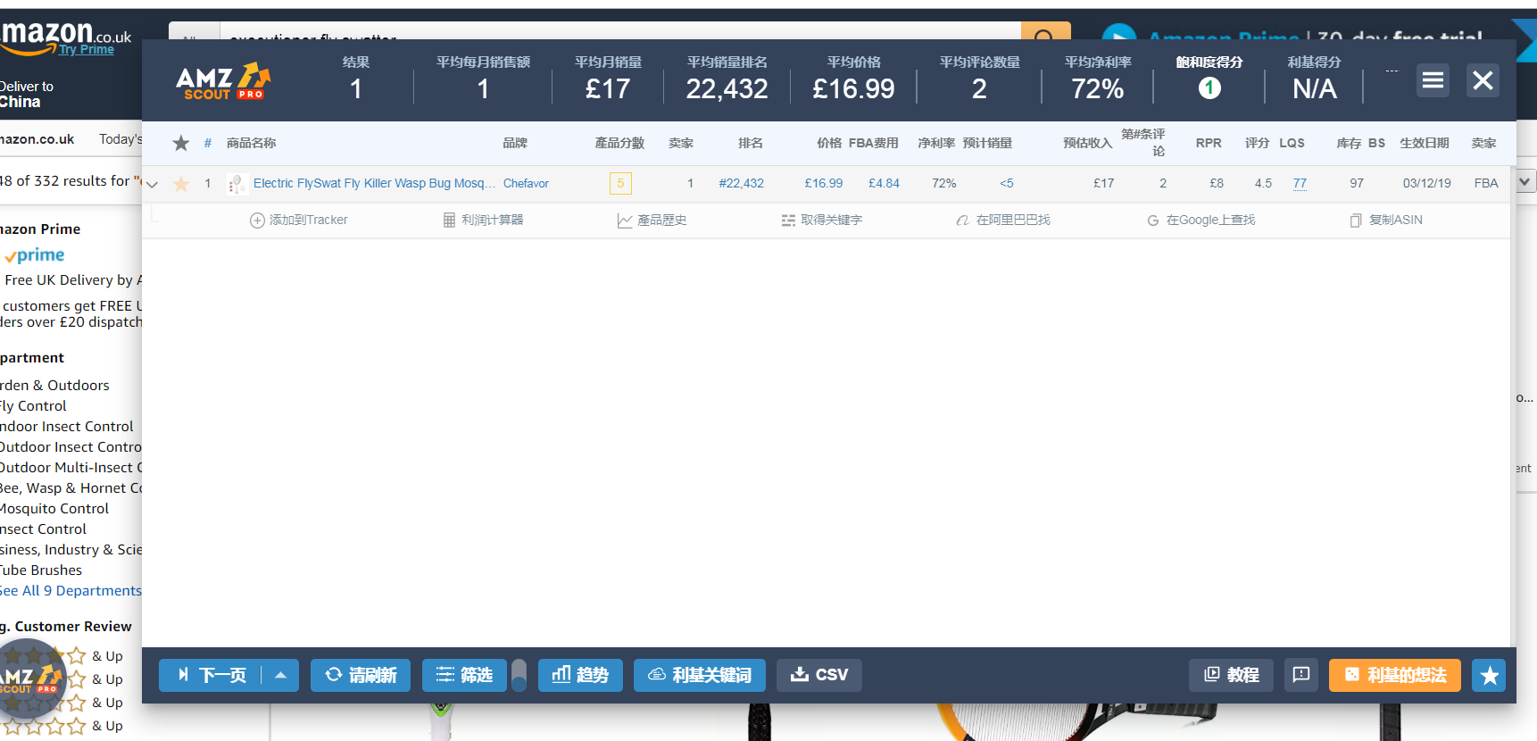Toggle the star filter in table header
1537x741 pixels.
point(181,143)
